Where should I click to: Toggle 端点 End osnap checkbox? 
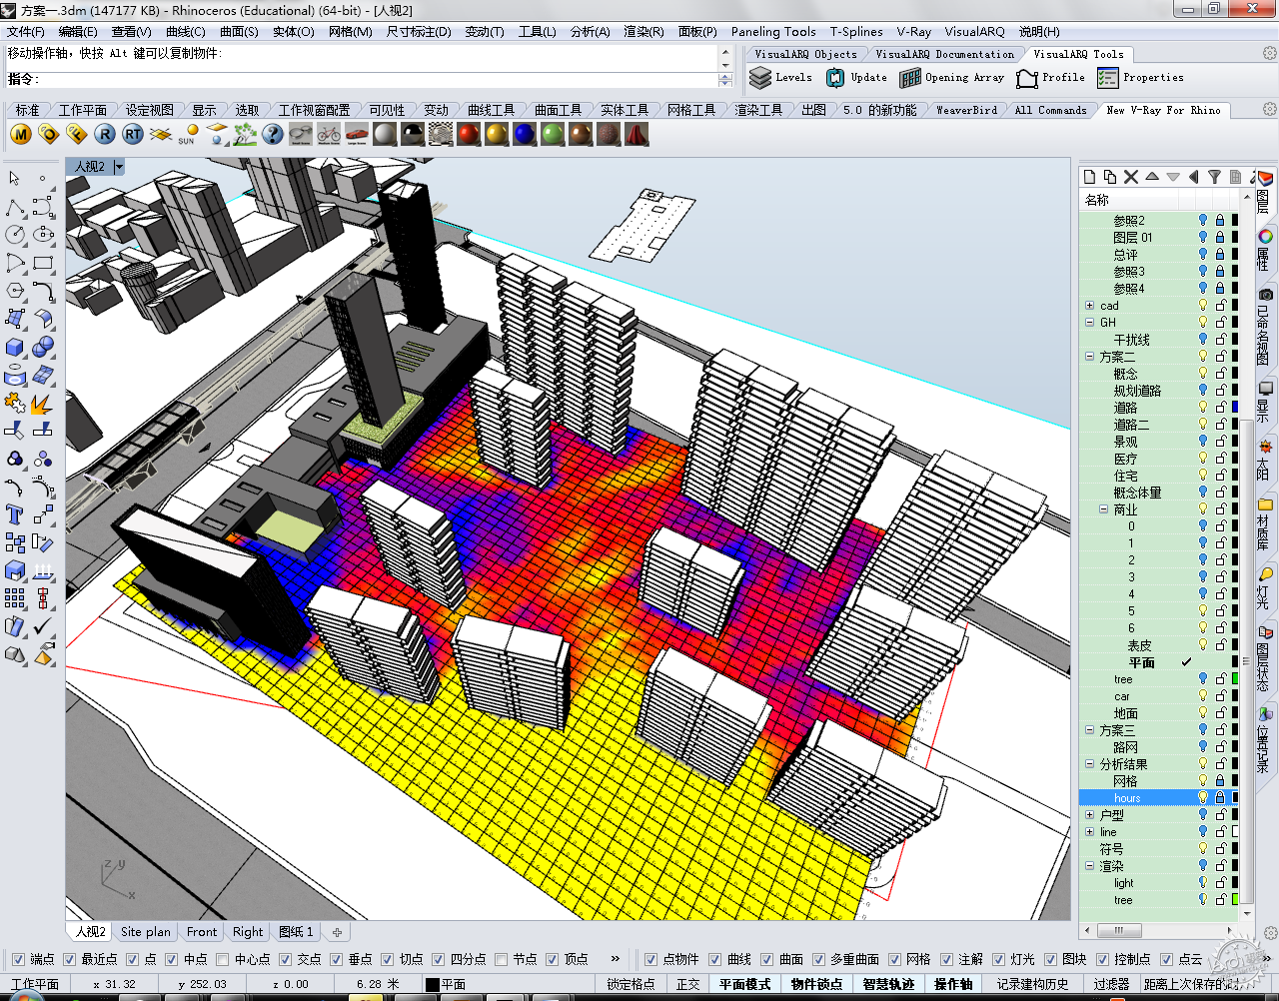pos(17,959)
